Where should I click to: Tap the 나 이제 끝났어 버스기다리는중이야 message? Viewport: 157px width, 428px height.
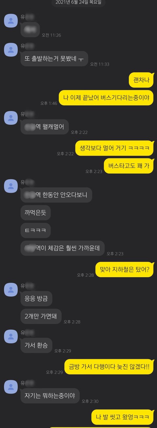(106, 98)
